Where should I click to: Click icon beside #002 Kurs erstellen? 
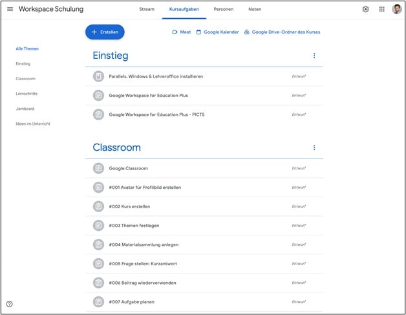tap(98, 206)
